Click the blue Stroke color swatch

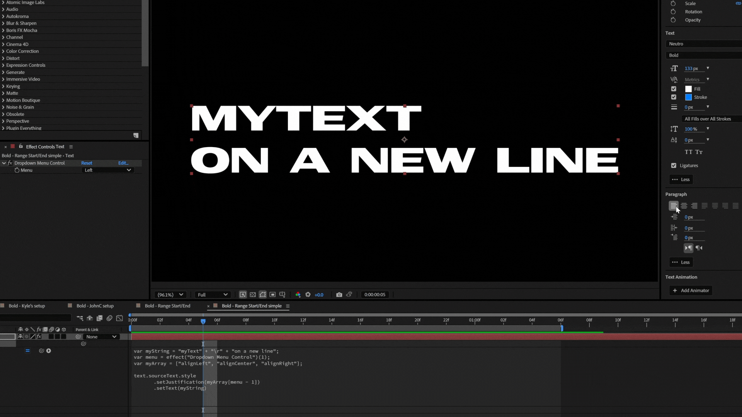click(x=688, y=97)
